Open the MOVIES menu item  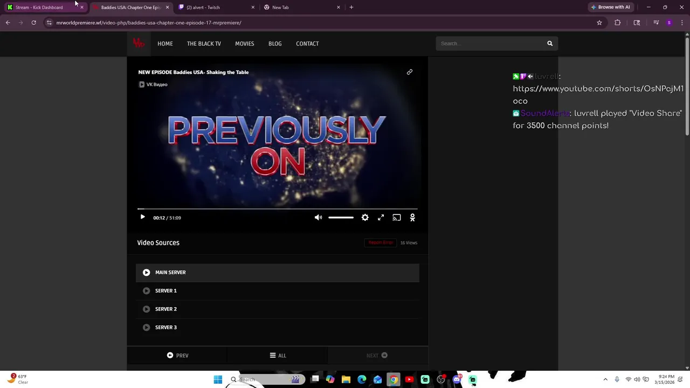(x=244, y=44)
